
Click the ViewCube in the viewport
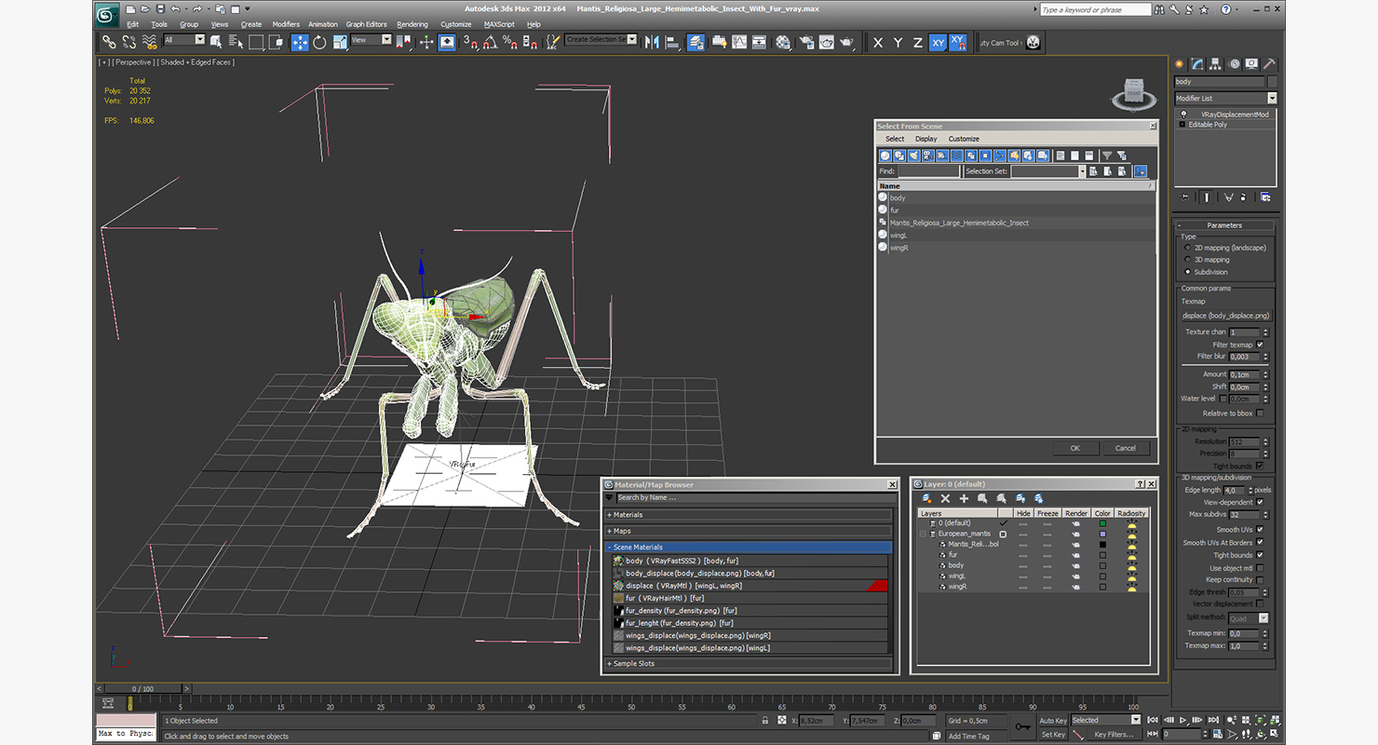tap(1134, 92)
